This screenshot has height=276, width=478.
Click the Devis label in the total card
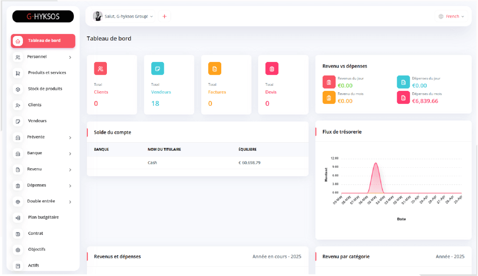pyautogui.click(x=271, y=92)
